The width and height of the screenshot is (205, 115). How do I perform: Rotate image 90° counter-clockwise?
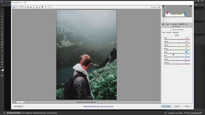click(x=48, y=7)
